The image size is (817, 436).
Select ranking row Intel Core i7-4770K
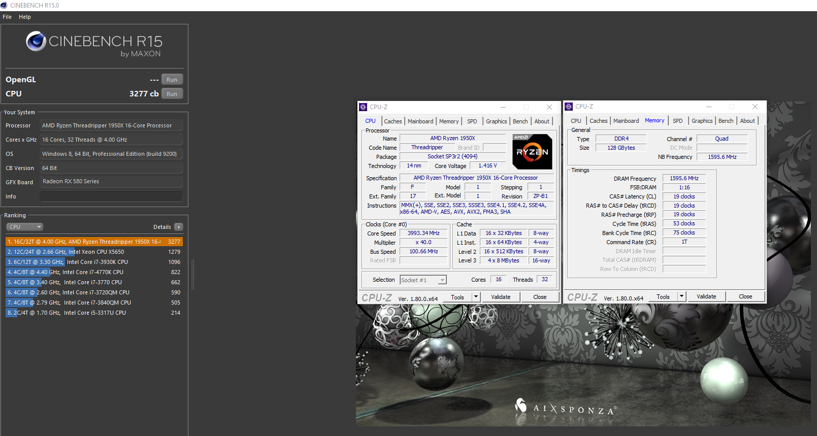pyautogui.click(x=94, y=272)
